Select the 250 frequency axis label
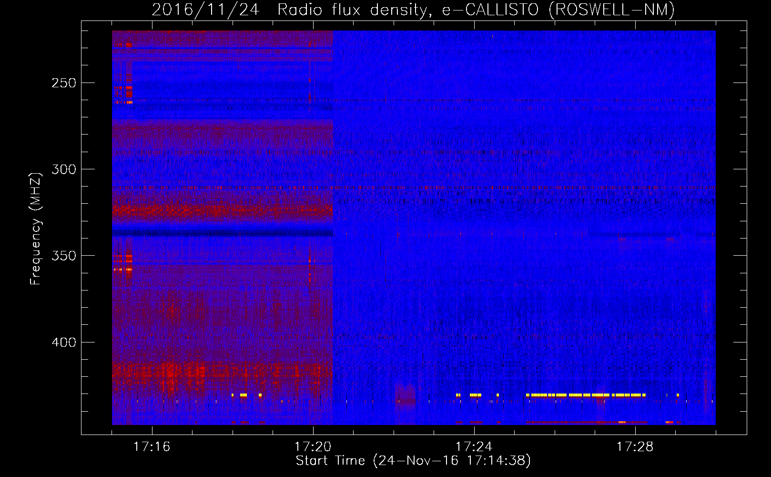Screen dimensions: 771x477 click(64, 83)
